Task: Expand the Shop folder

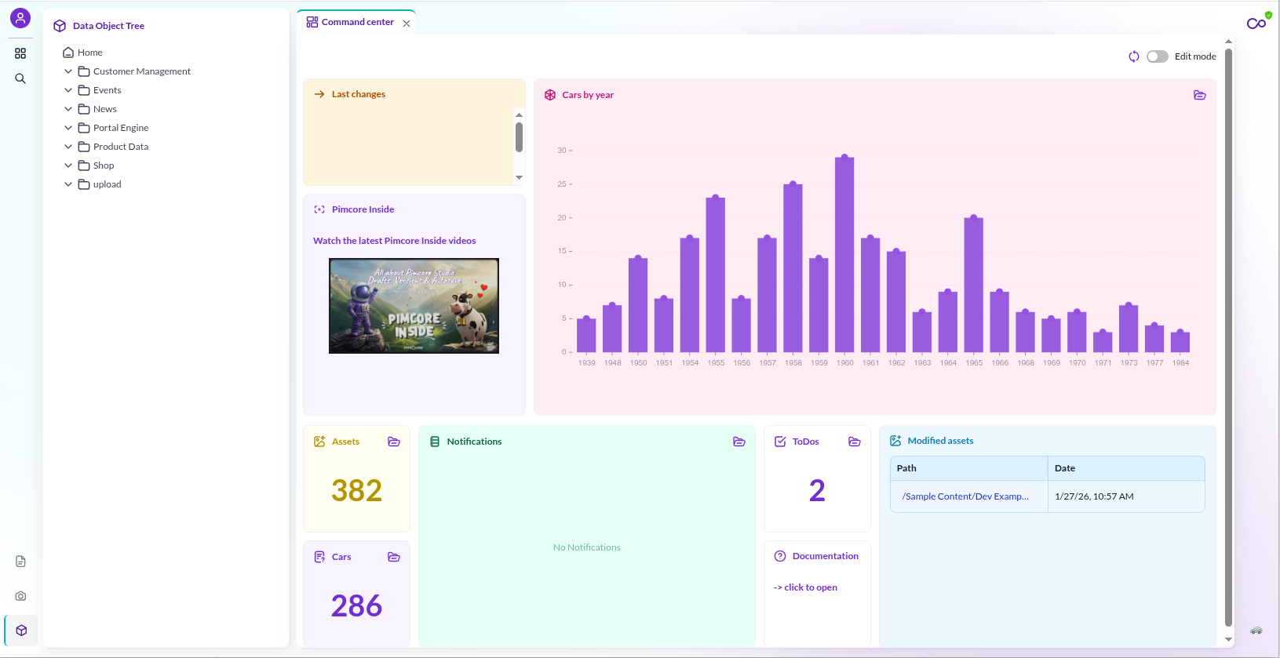Action: tap(68, 165)
